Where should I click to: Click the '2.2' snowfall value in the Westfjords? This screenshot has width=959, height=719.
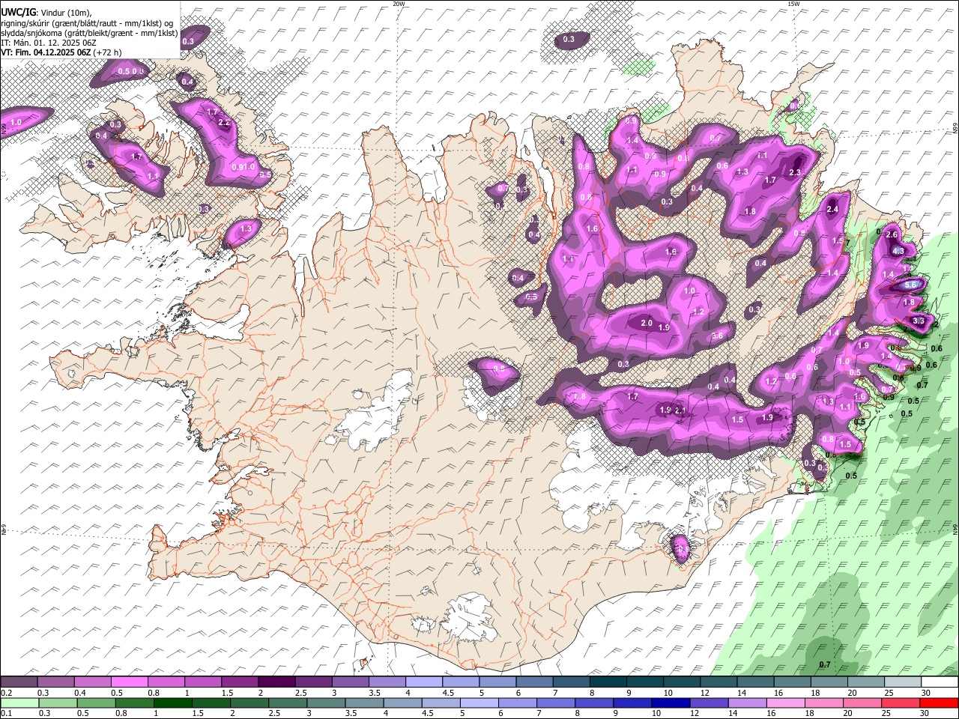224,123
